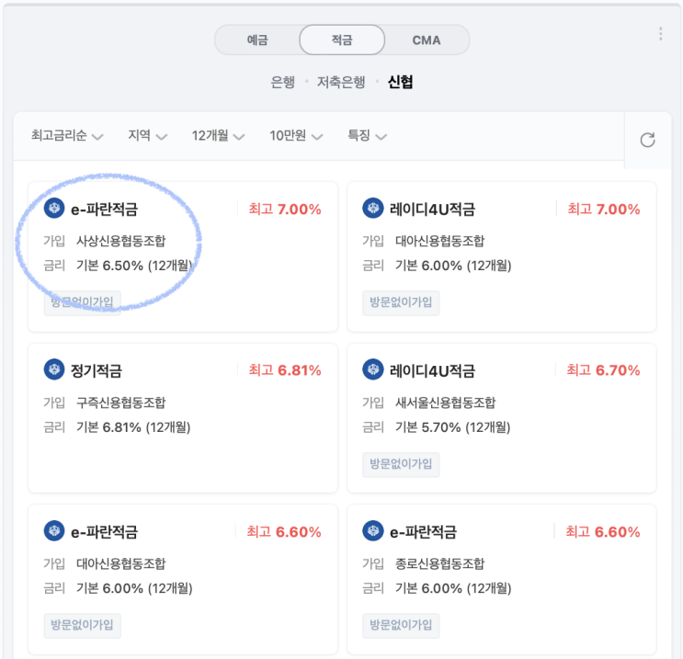This screenshot has height=659, width=683.
Task: Click 방문없이가입 tag on 새서울신용협동조합 card
Action: (x=401, y=464)
